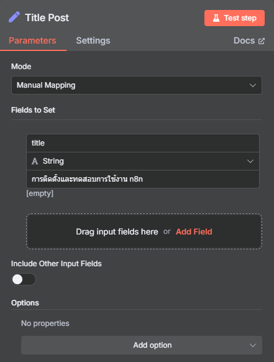274x362 pixels.
Task: Select the Parameters tab
Action: pyautogui.click(x=32, y=40)
